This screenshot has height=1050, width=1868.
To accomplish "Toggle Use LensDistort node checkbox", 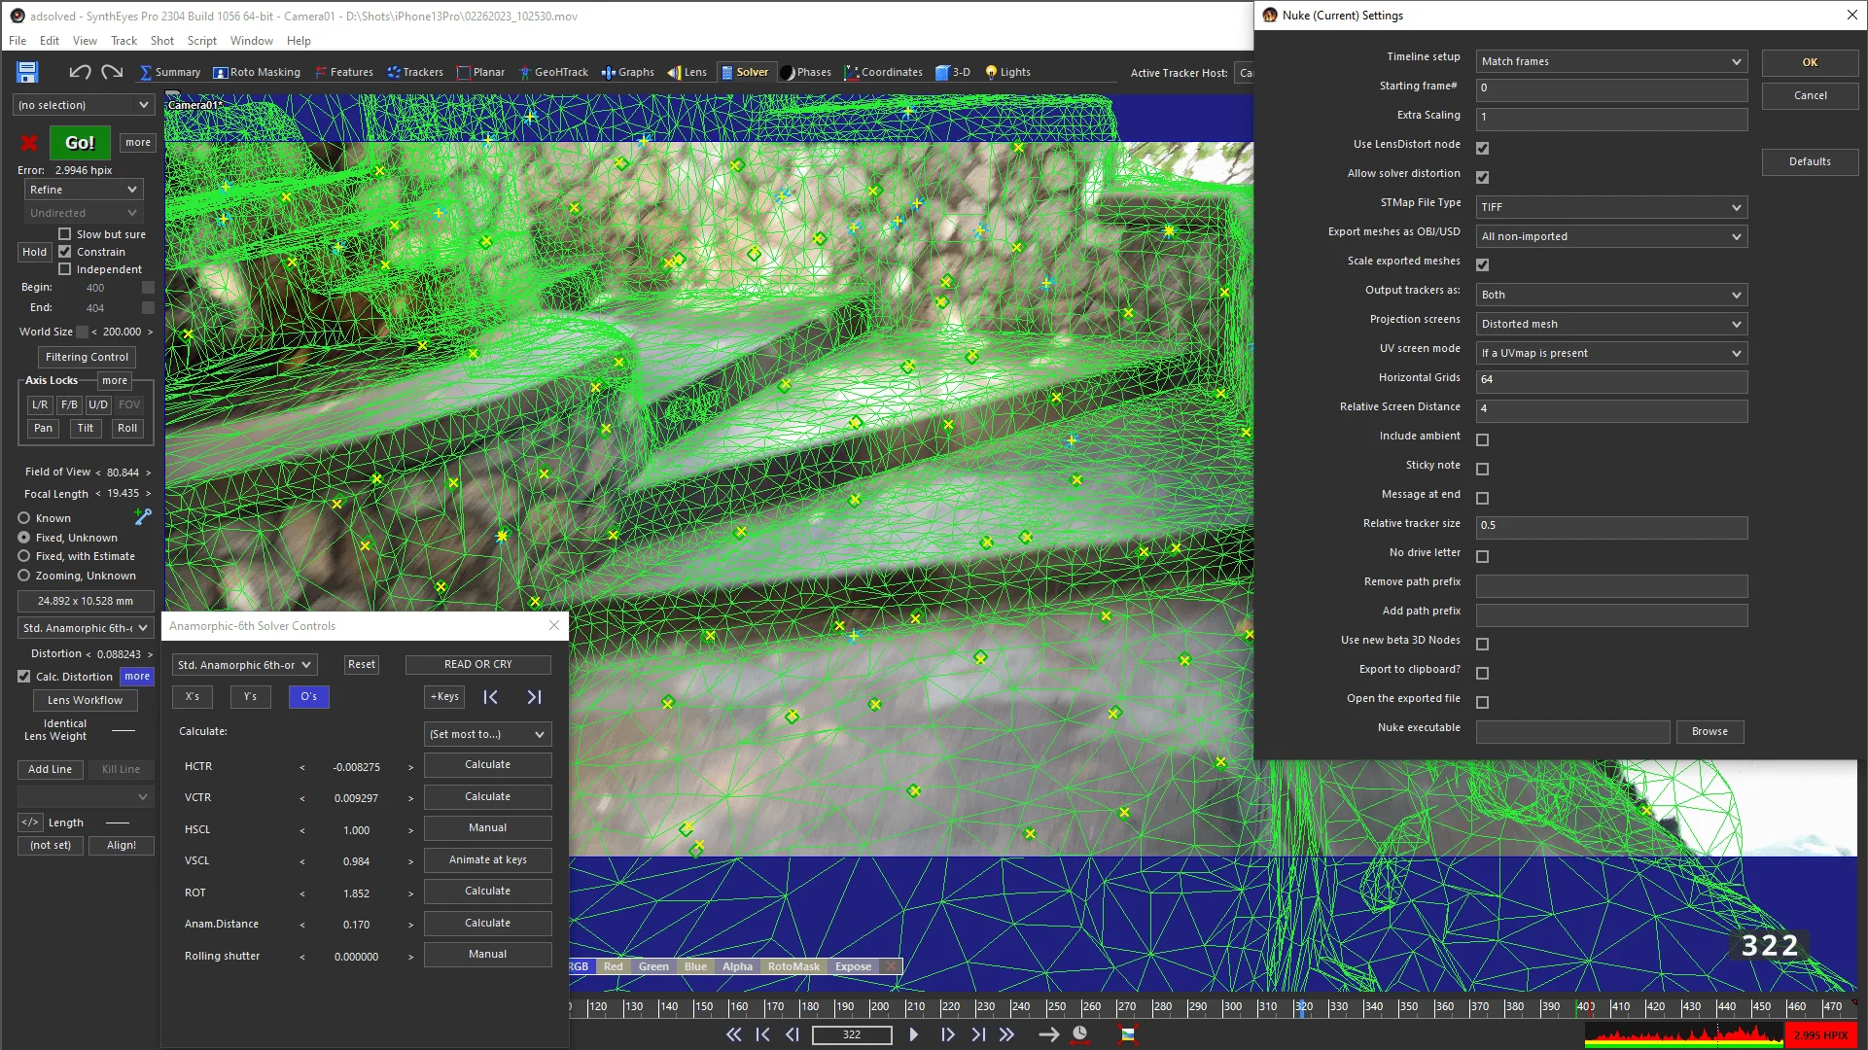I will 1483,146.
